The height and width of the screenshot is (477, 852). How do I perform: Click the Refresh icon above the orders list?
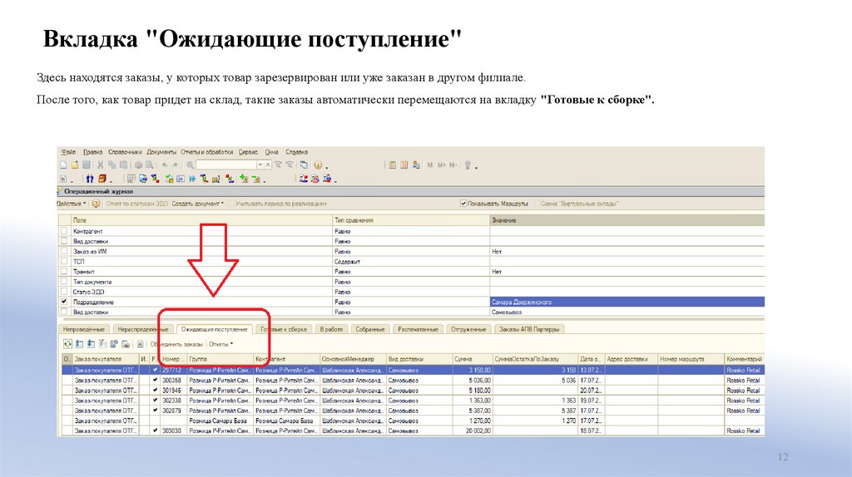point(67,344)
